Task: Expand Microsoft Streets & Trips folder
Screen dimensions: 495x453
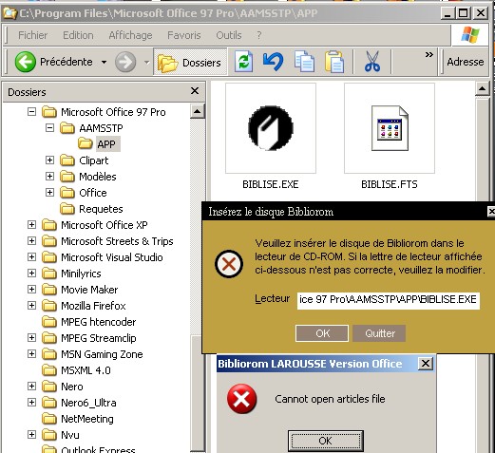Action: (31, 241)
